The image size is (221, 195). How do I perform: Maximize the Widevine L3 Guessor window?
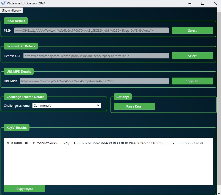(202, 3)
